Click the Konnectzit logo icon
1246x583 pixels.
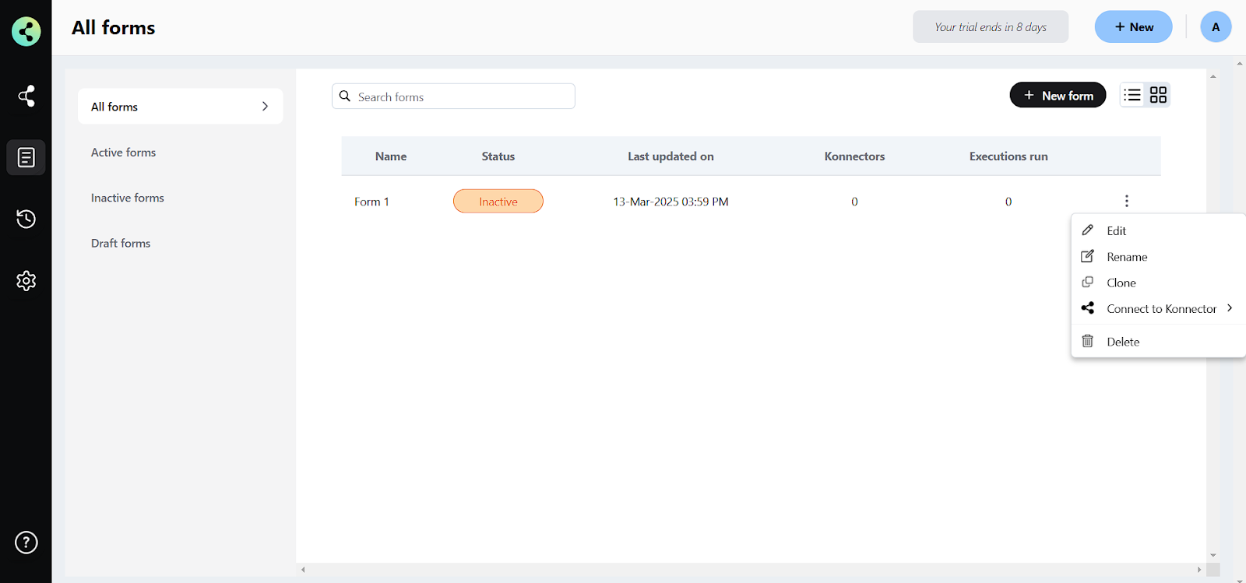click(26, 31)
